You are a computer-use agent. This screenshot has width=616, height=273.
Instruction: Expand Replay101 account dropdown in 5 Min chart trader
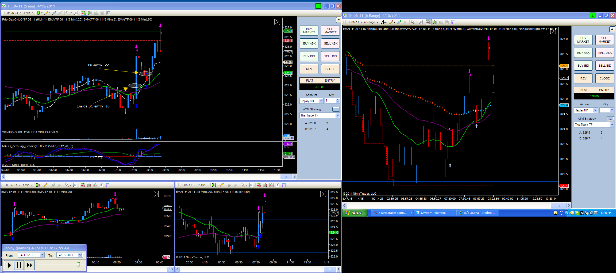(x=321, y=101)
